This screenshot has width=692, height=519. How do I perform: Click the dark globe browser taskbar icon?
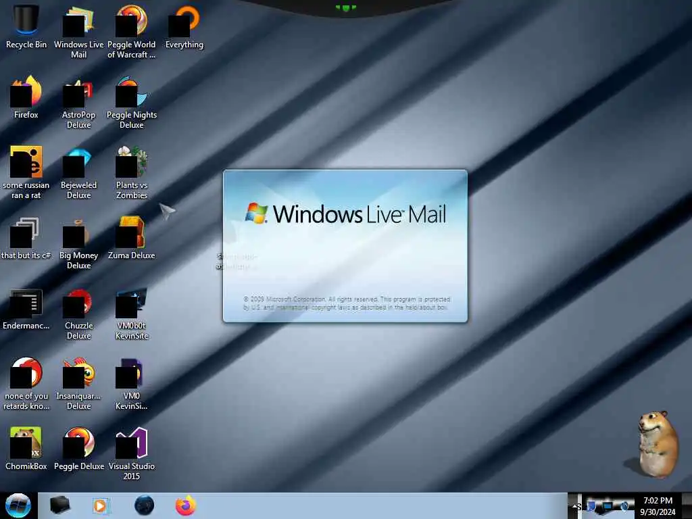(144, 505)
